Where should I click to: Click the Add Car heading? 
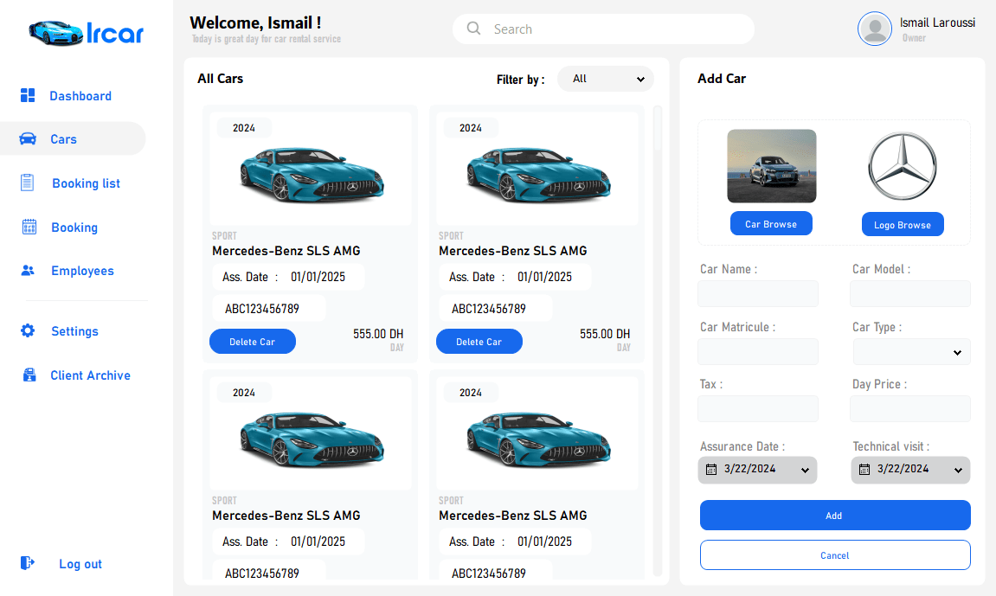coord(722,79)
